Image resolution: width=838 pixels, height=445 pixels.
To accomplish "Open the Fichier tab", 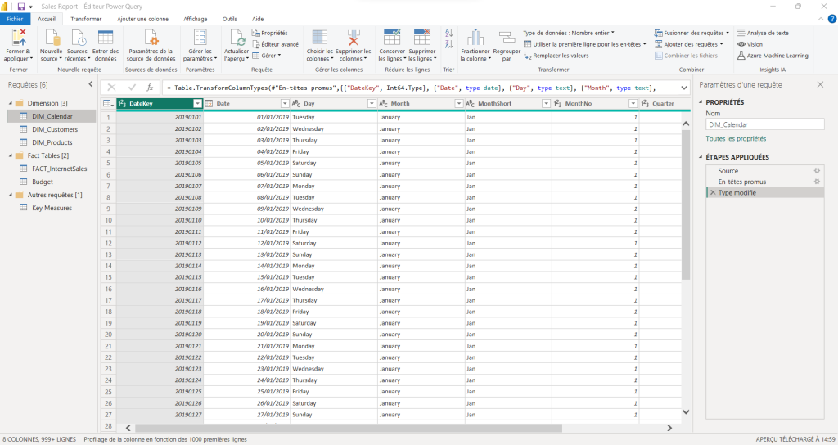I will click(15, 19).
